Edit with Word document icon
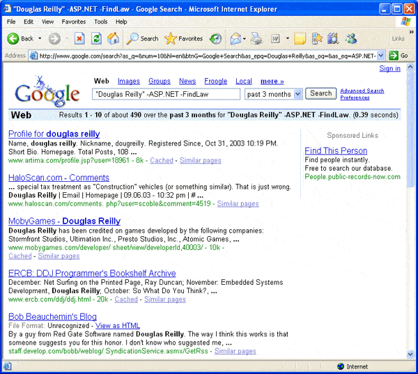The image size is (418, 374). tap(275, 39)
